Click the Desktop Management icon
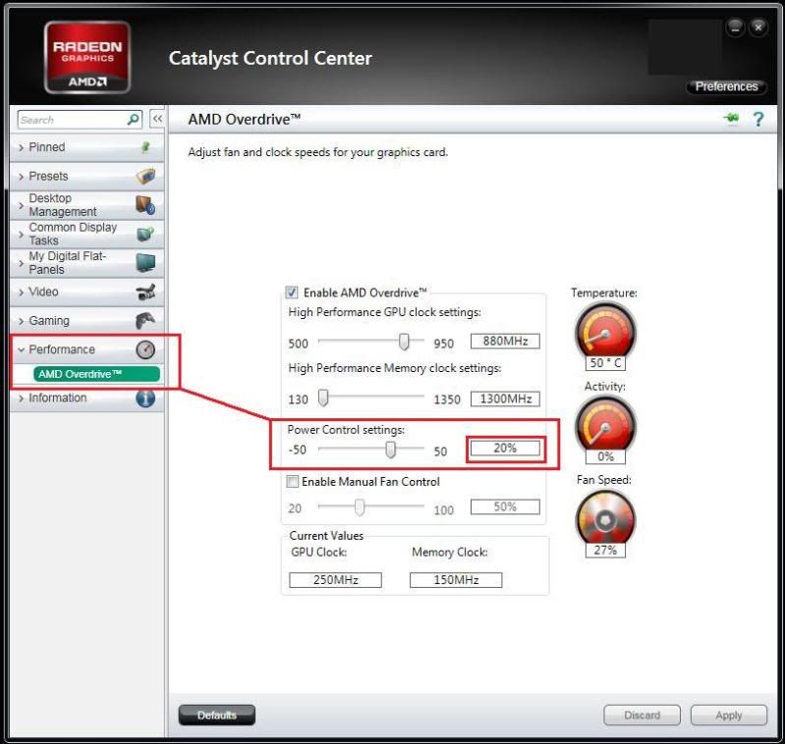Viewport: 785px width, 744px height. tap(145, 205)
